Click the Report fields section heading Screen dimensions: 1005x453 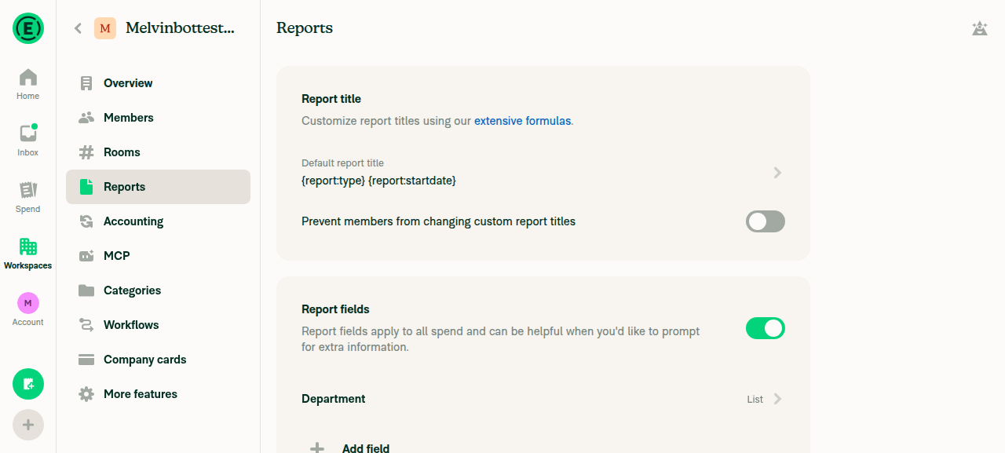[335, 309]
